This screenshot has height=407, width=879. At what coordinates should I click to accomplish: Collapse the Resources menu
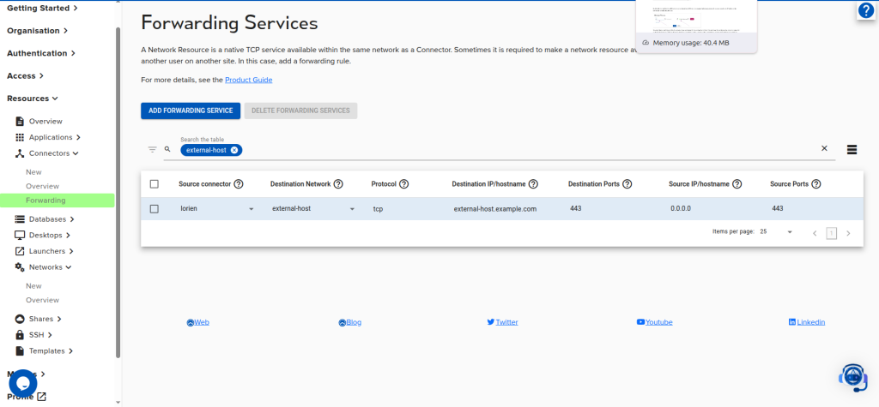tap(33, 98)
